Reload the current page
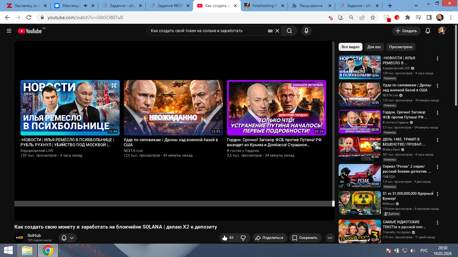 pos(29,17)
